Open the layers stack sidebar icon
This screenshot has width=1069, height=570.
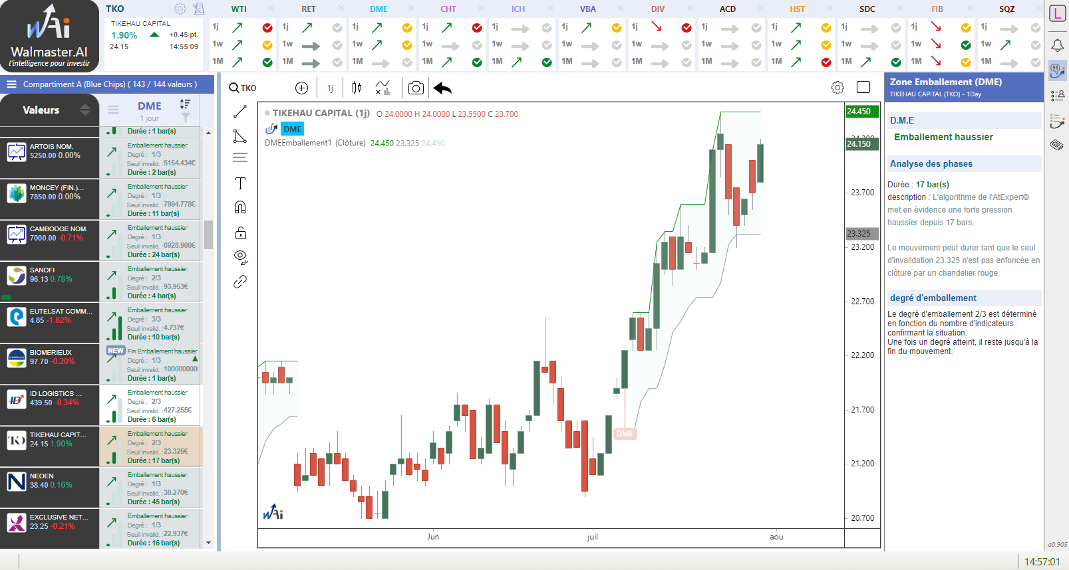click(1057, 145)
